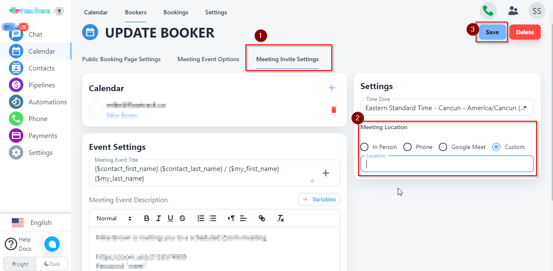Image resolution: width=553 pixels, height=271 pixels.
Task: Click the red Delete button
Action: (x=525, y=32)
